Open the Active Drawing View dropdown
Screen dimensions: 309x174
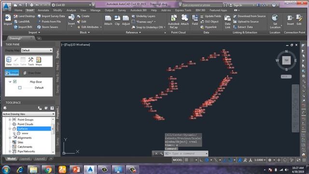coord(28,114)
